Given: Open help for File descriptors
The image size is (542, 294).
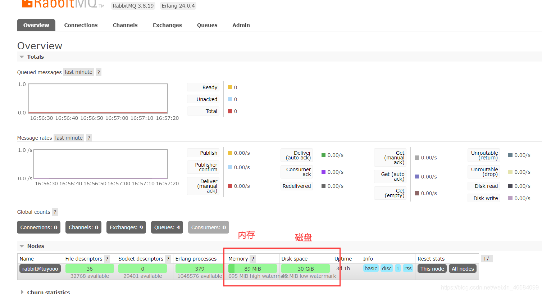Looking at the screenshot, I should click(107, 259).
